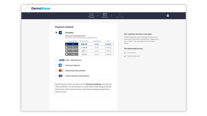The height and width of the screenshot is (116, 207).
Task: Click the £249.337 monthly instalment cell
Action: click(84, 44)
